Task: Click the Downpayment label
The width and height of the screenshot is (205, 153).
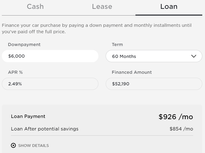Action: 24,44
